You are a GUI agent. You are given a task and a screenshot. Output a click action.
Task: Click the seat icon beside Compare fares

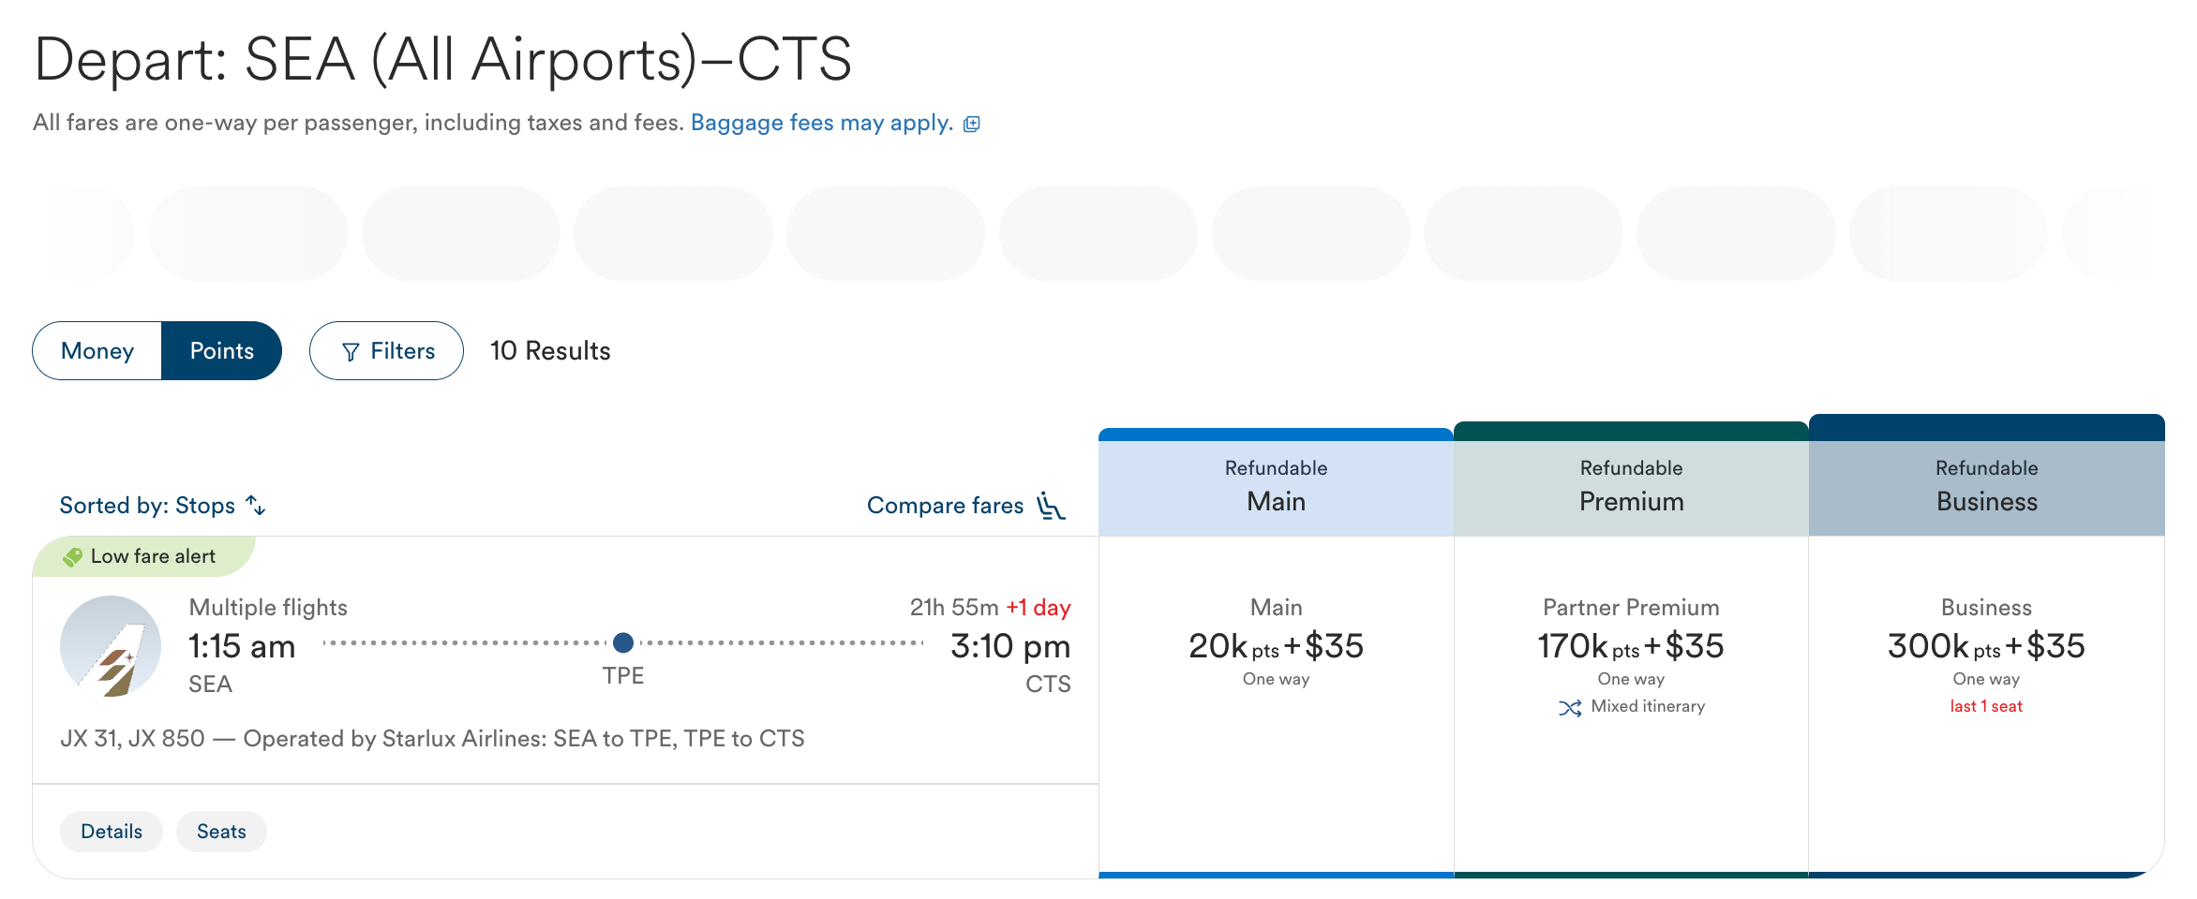pyautogui.click(x=1051, y=506)
